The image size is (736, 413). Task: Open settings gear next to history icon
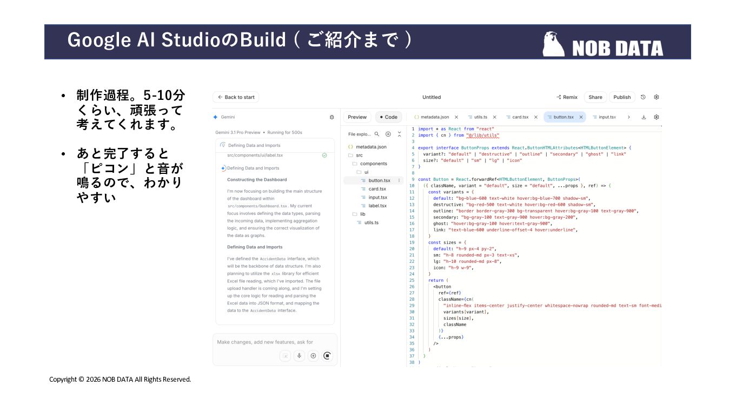tap(657, 97)
